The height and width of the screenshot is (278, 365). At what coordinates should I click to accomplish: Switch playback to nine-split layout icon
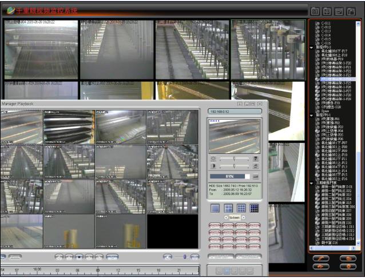pyautogui.click(x=241, y=208)
